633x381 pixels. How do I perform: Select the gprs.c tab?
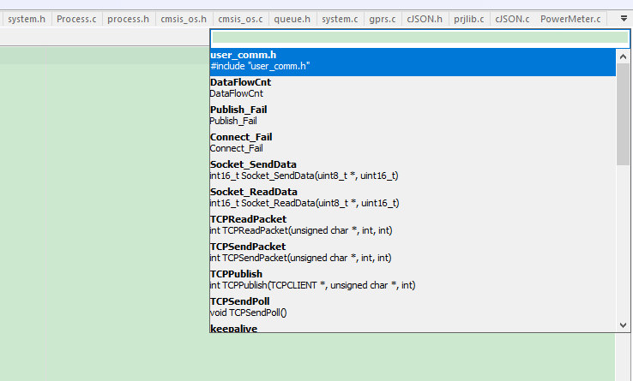tap(382, 19)
